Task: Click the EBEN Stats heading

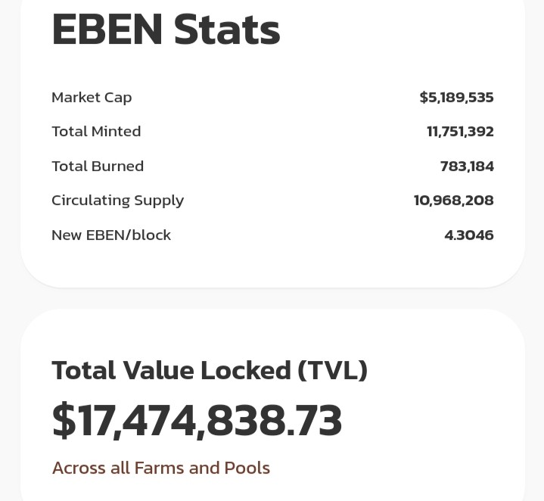Action: coord(166,30)
